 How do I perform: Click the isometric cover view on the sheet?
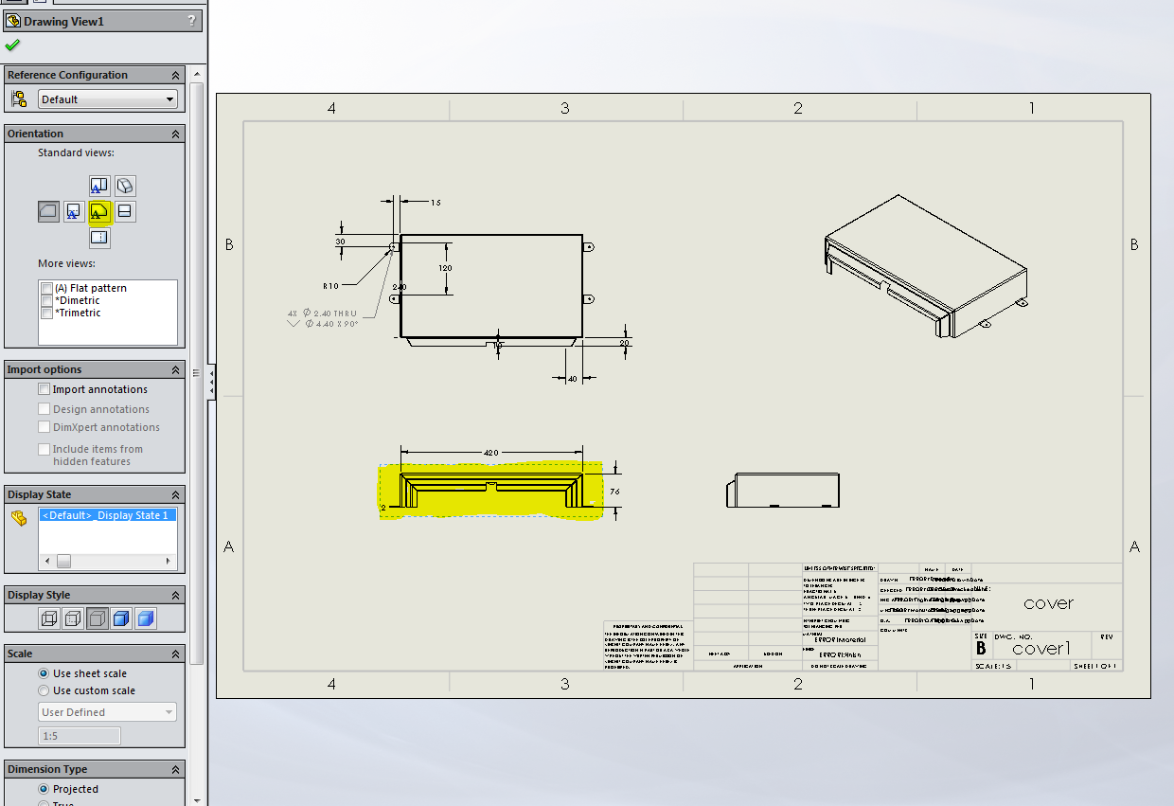pyautogui.click(x=926, y=266)
